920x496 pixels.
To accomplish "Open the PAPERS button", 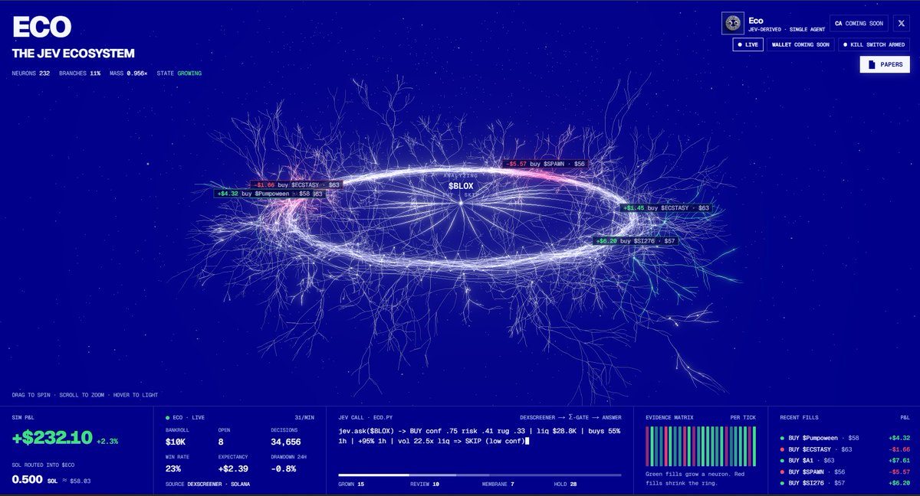I will point(885,64).
